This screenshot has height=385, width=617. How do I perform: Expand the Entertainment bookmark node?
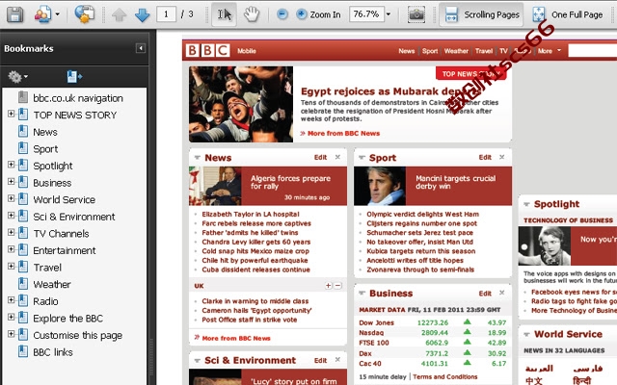pyautogui.click(x=12, y=249)
